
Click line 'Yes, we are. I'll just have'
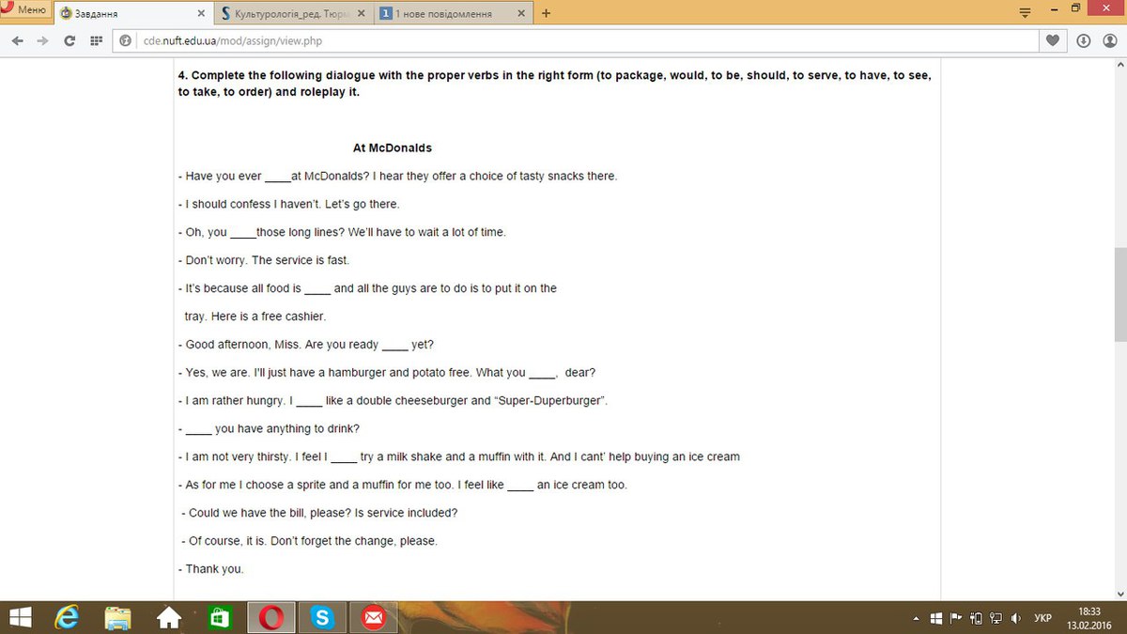click(x=386, y=373)
